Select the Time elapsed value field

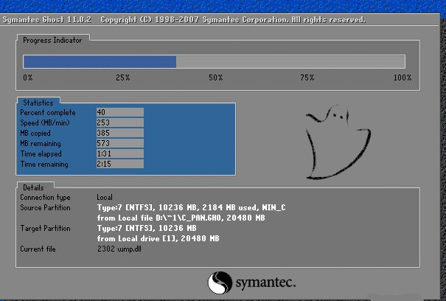(x=119, y=153)
